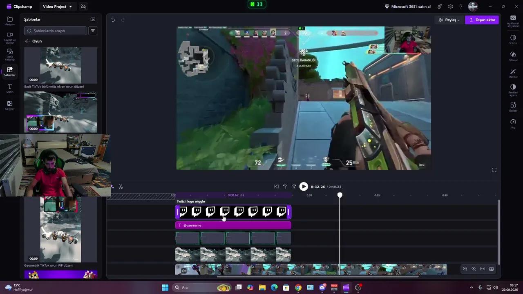Open the help question mark icon
Viewport: 523px width, 294px height.
(x=461, y=7)
